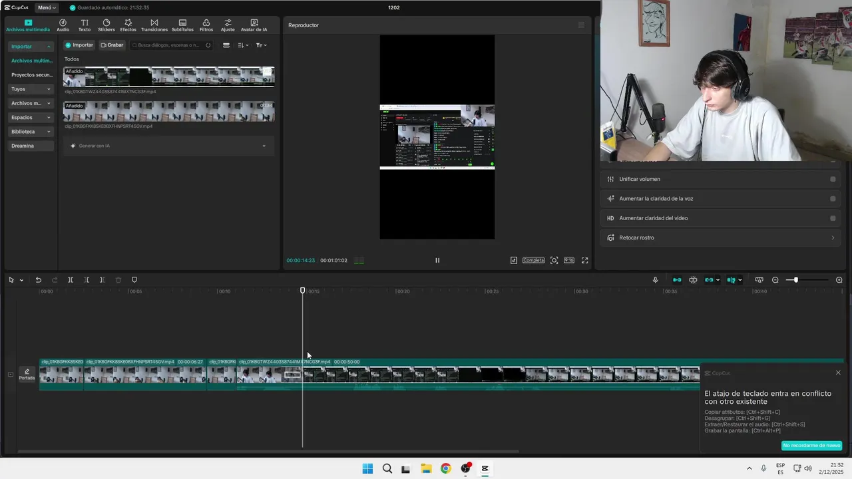
Task: Select the clip_01KBGTWZ4403S8744 media thumbnail
Action: pyautogui.click(x=168, y=77)
